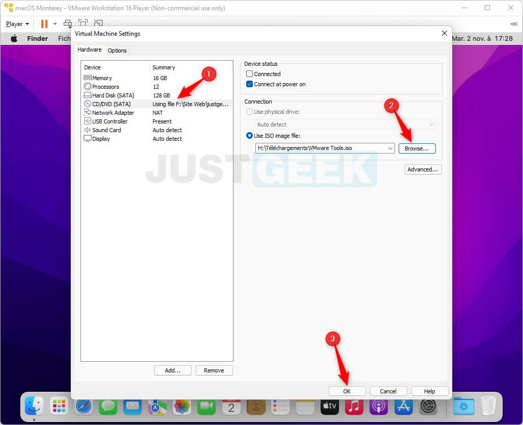523x425 pixels.
Task: Open the Finder menu in the menu bar
Action: pyautogui.click(x=37, y=38)
